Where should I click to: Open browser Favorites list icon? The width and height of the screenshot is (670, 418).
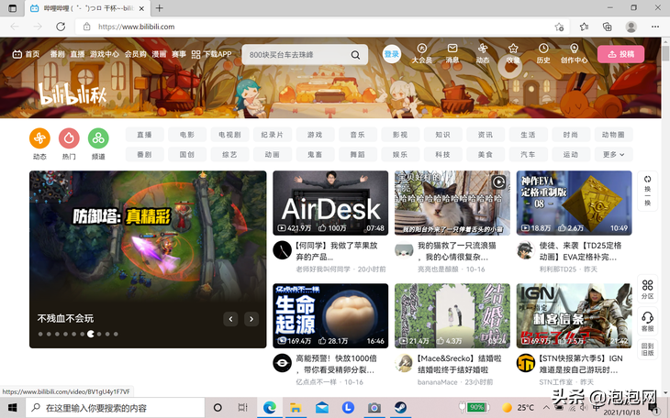click(584, 27)
